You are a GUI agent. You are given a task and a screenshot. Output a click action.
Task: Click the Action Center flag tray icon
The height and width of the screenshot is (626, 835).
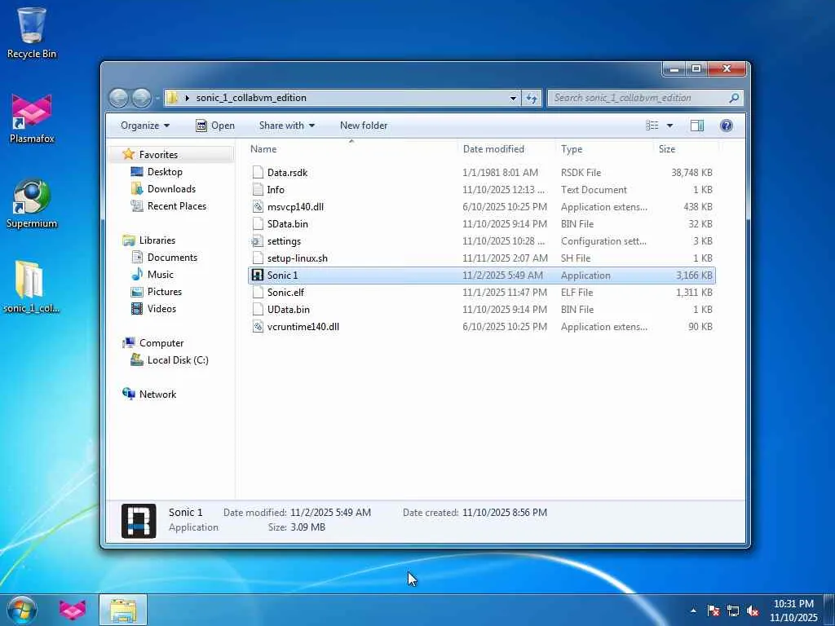(713, 611)
